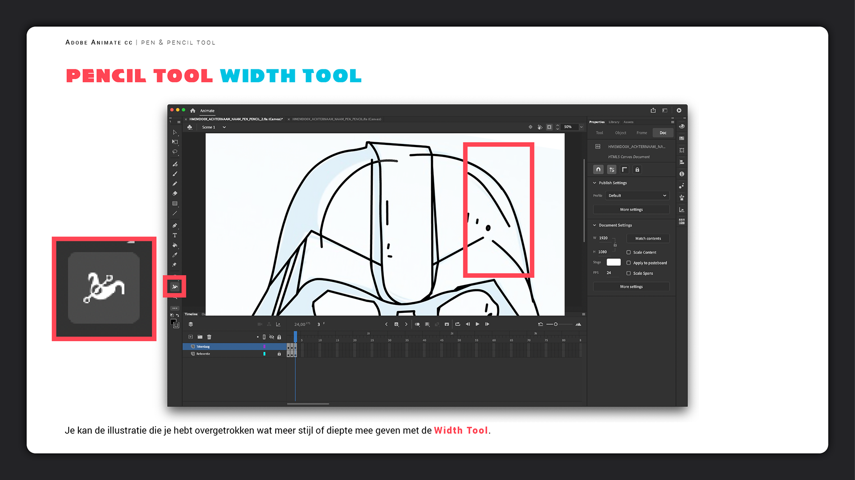
Task: Select the Eraser tool
Action: 175,193
